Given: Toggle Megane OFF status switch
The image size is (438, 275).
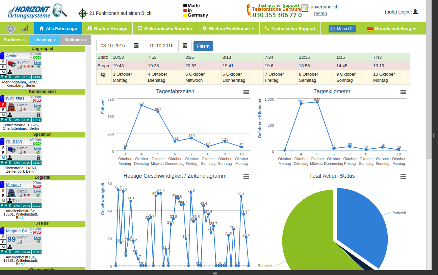Looking at the screenshot, I should tap(37, 186).
